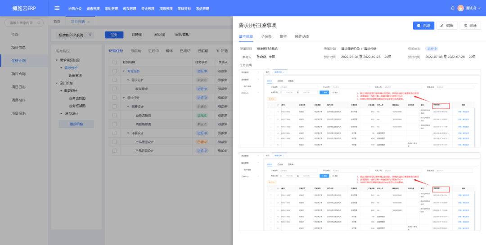The width and height of the screenshot is (486, 245).
Task: Open the 资金管理 top menu
Action: 148,9
